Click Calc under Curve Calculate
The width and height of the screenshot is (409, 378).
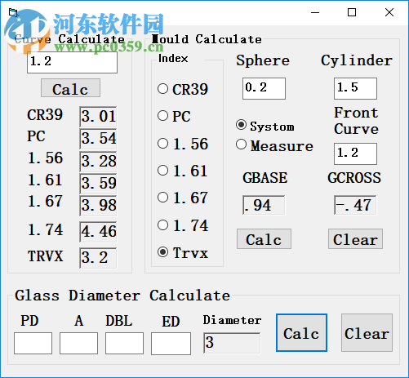pyautogui.click(x=70, y=88)
